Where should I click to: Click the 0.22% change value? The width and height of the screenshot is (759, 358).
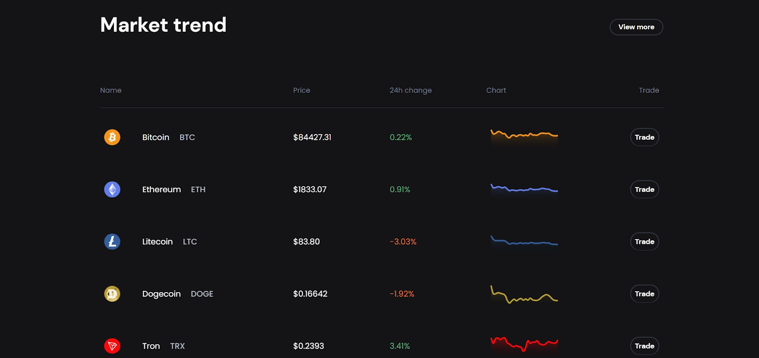(x=401, y=137)
